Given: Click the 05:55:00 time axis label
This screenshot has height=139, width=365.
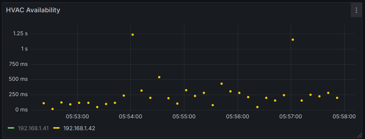Looking at the screenshot, I should [x=184, y=117].
